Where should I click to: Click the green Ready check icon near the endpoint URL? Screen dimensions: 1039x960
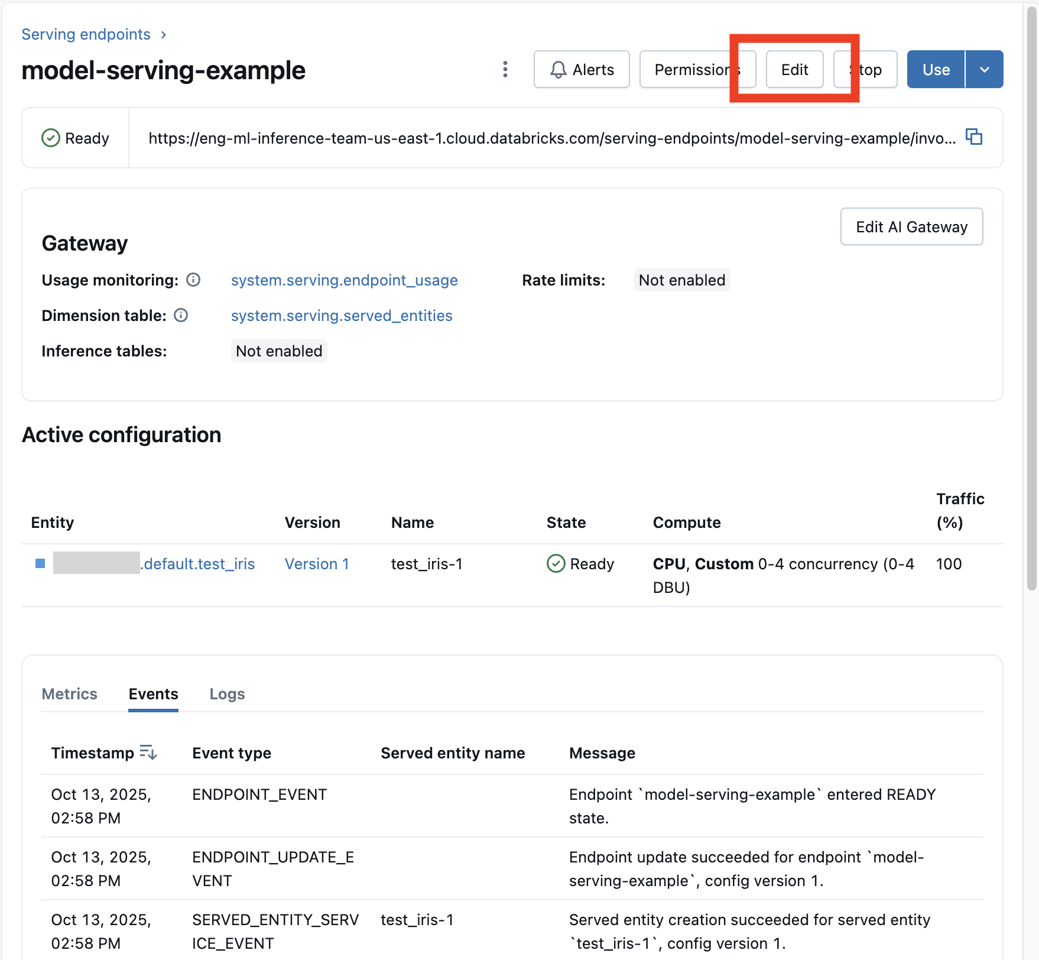[x=51, y=138]
